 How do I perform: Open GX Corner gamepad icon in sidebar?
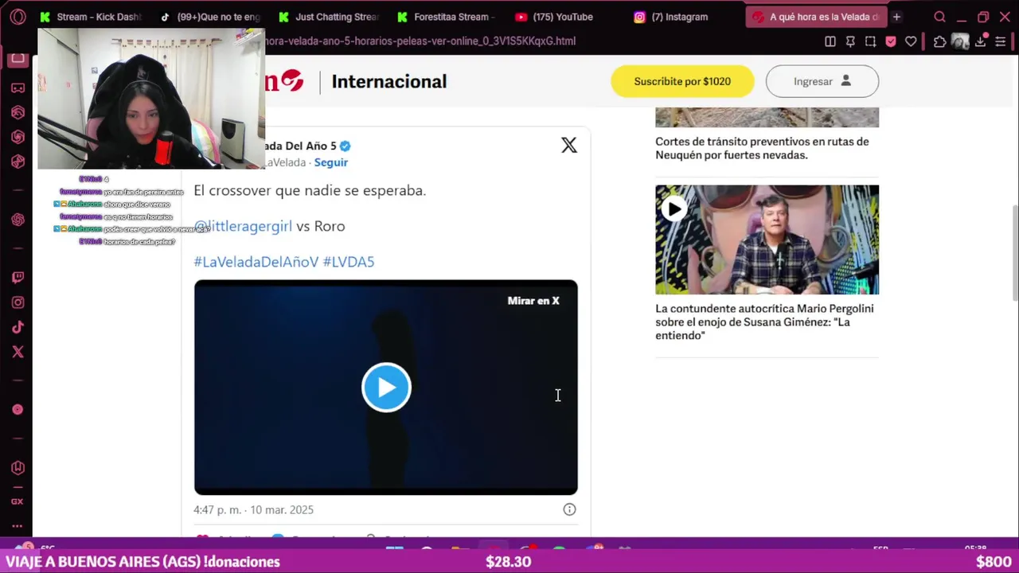[x=18, y=88]
